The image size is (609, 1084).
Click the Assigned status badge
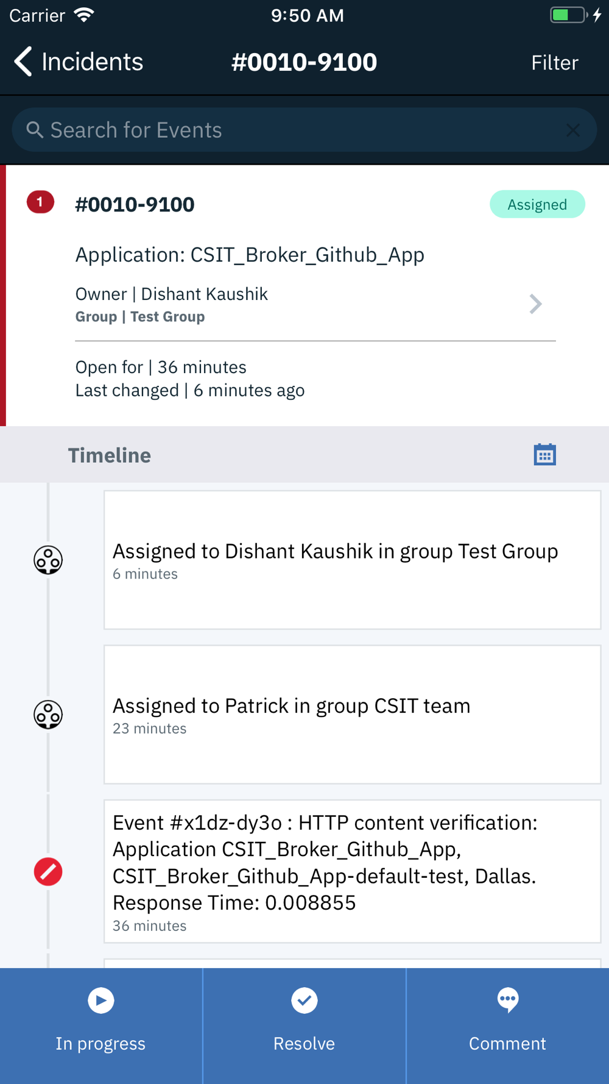point(537,204)
